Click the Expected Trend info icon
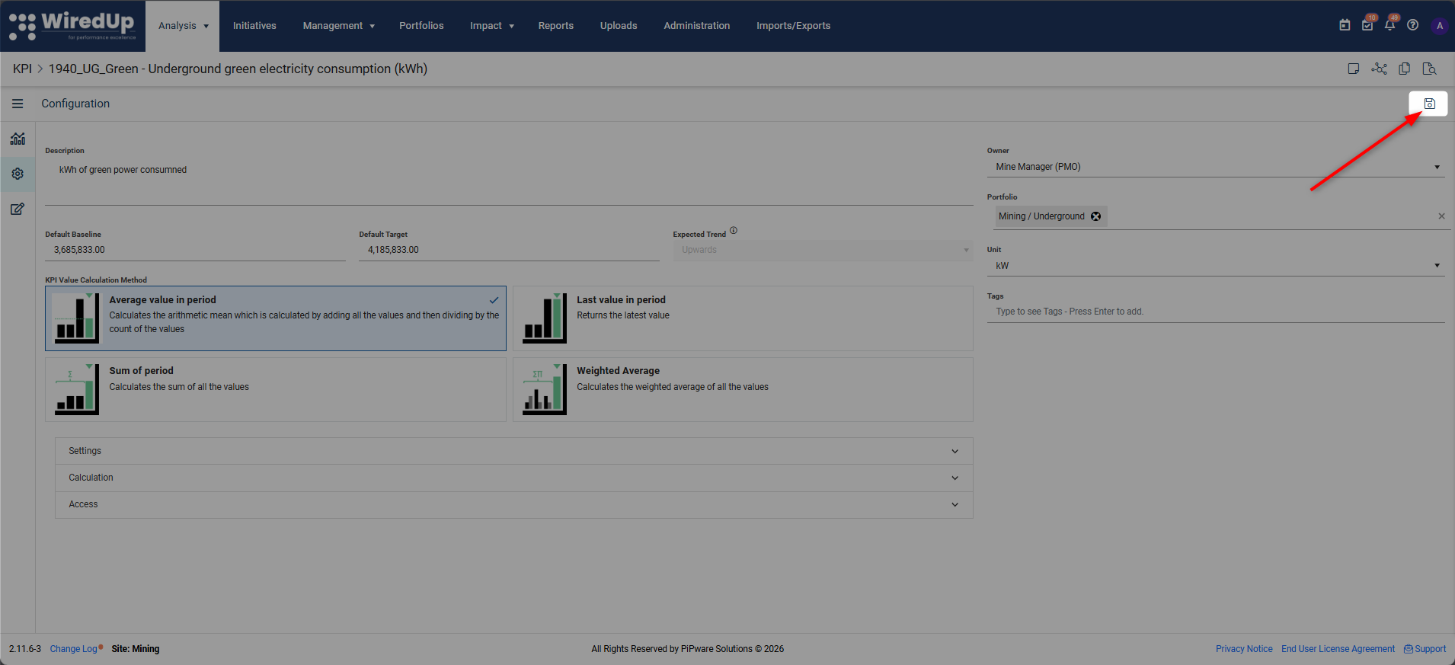This screenshot has height=665, width=1455. click(x=734, y=230)
